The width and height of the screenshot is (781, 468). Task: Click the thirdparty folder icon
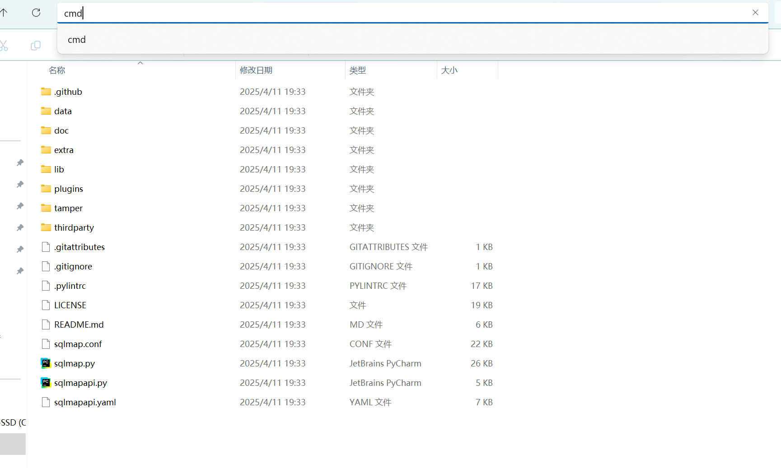point(46,227)
